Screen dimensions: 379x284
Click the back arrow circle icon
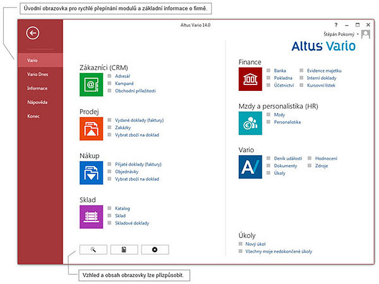(x=33, y=33)
